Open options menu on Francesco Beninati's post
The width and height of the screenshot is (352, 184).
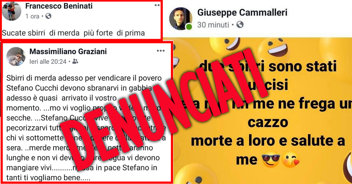158,5
